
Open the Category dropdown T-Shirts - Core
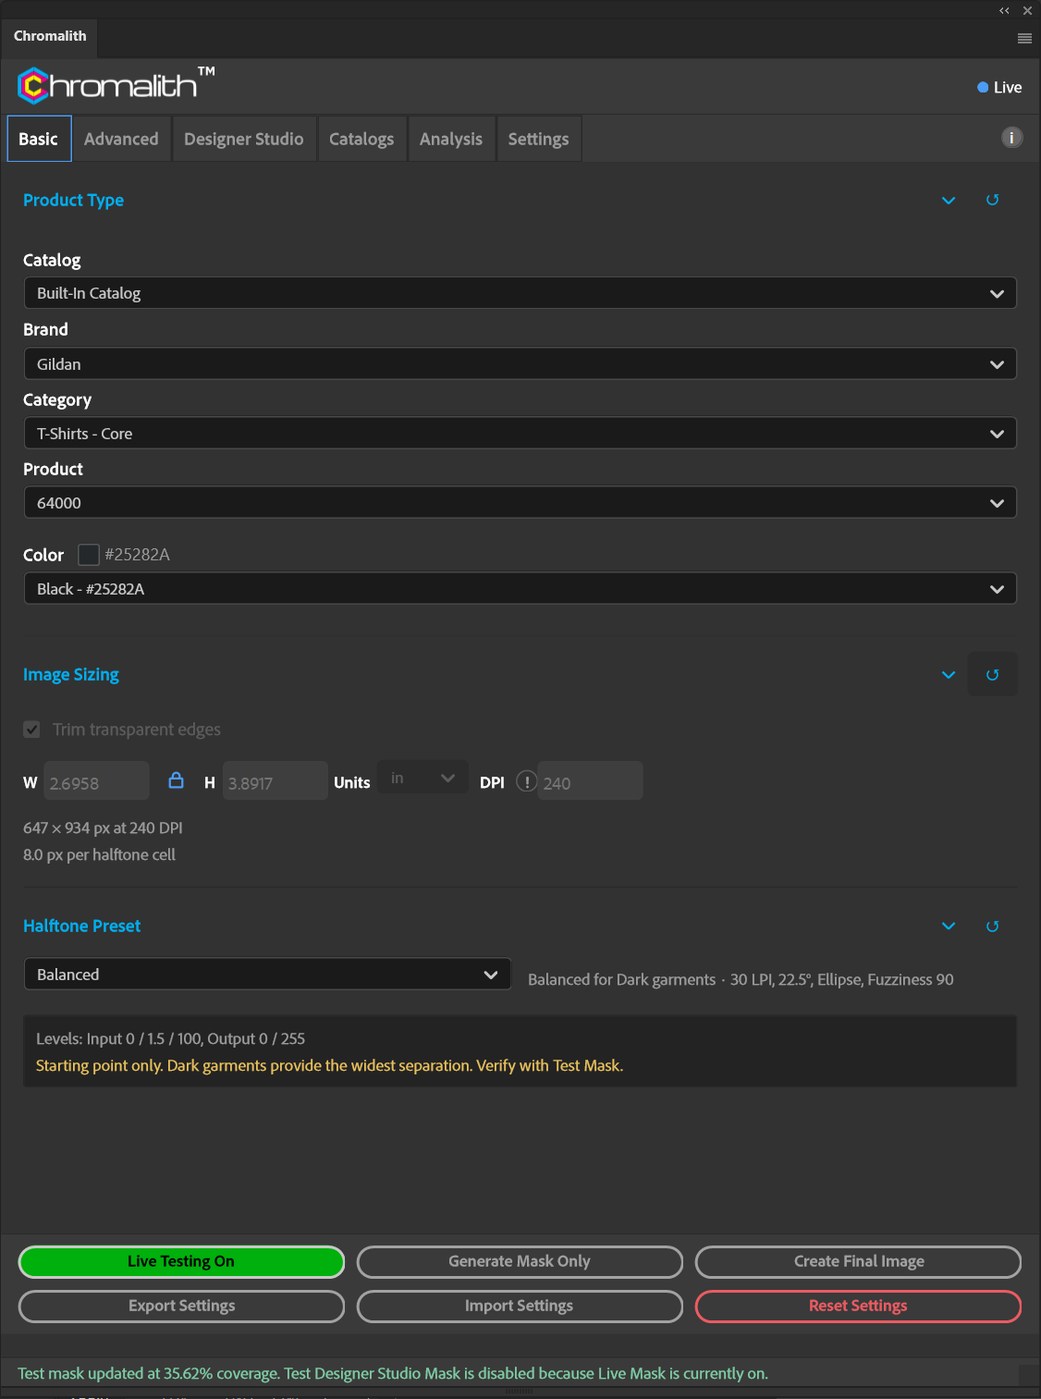(x=520, y=433)
